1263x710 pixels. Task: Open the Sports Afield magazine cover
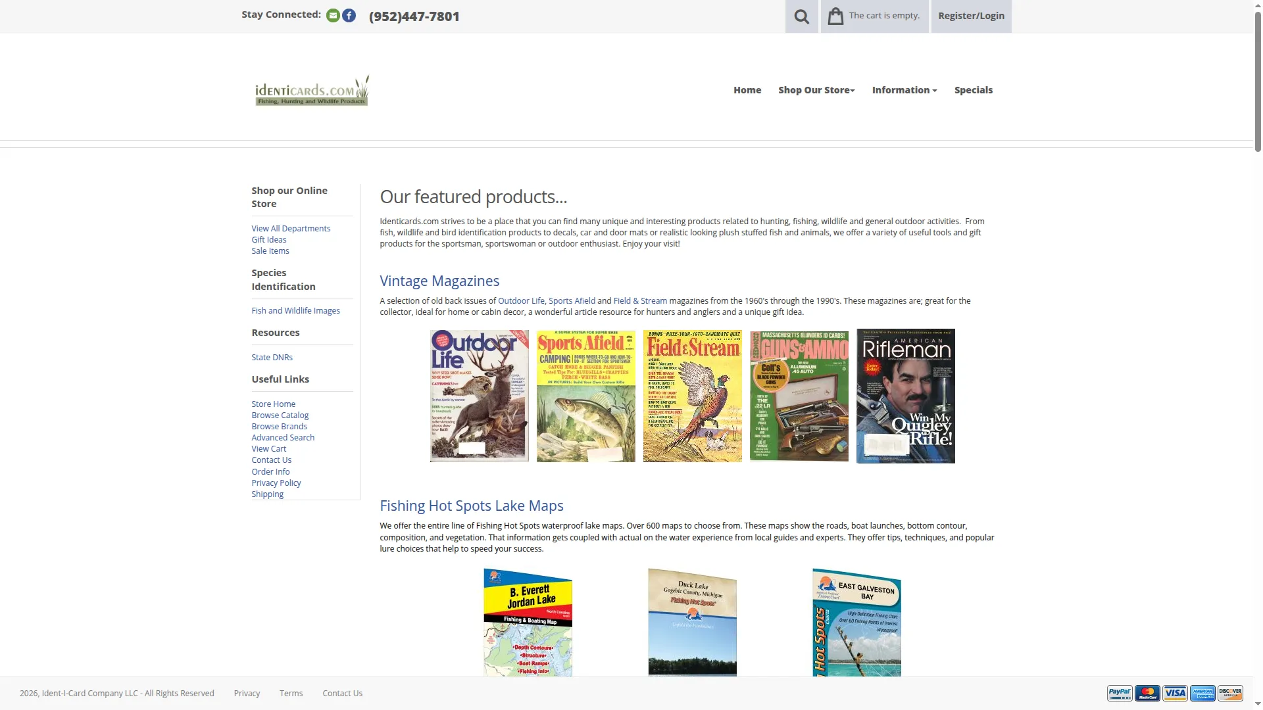[x=586, y=396]
